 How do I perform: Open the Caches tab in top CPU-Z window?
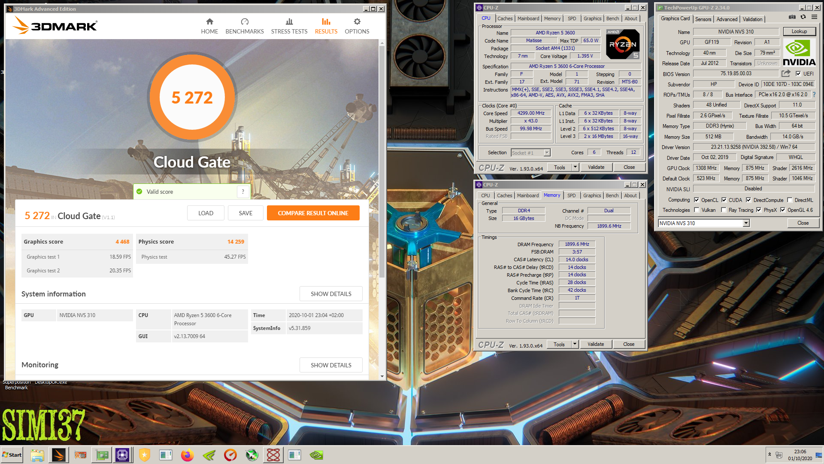coord(505,18)
